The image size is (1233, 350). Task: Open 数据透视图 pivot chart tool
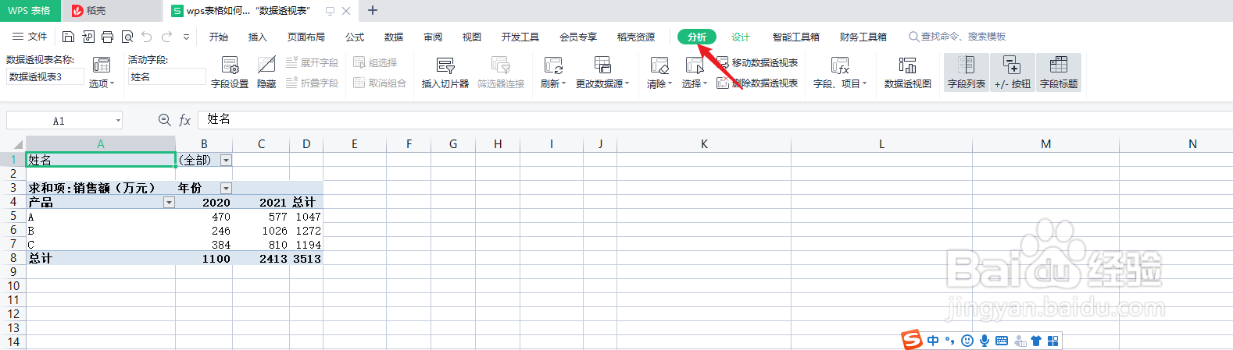click(907, 72)
